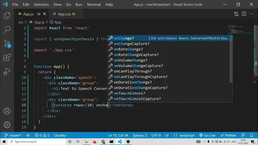258x145 pixels.
Task: Open the OBS icon on the taskbar
Action: (128, 141)
